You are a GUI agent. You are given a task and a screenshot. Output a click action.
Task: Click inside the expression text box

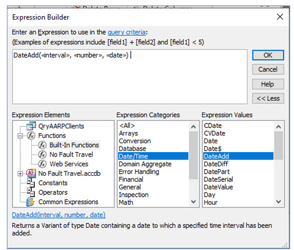(x=130, y=76)
